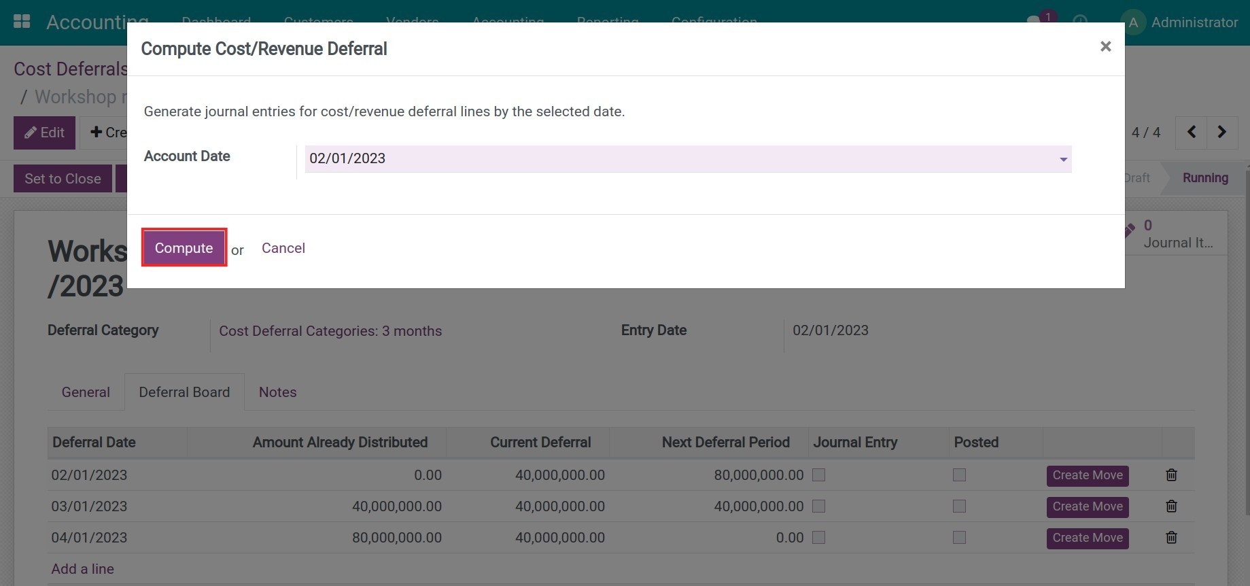This screenshot has width=1250, height=586.
Task: Click the Administrator avatar icon
Action: [x=1132, y=22]
